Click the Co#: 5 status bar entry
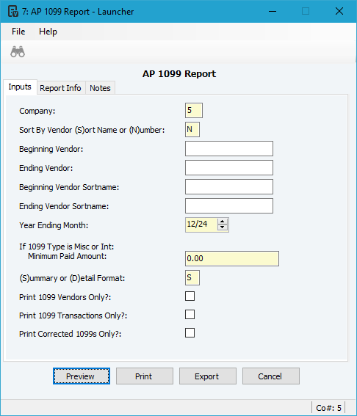This screenshot has width=357, height=416. coord(328,408)
